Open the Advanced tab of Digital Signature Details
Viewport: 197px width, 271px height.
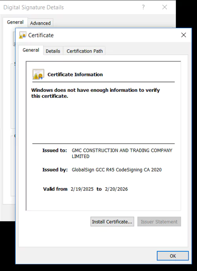tap(40, 23)
